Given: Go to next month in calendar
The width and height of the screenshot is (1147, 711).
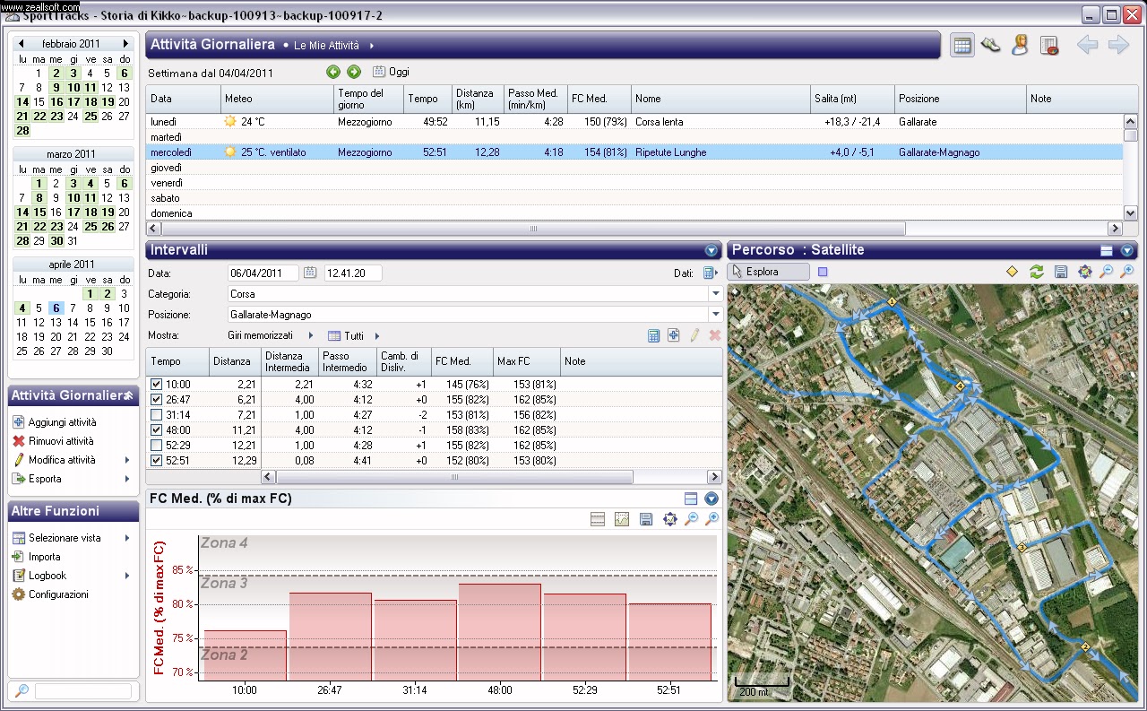Looking at the screenshot, I should point(125,43).
